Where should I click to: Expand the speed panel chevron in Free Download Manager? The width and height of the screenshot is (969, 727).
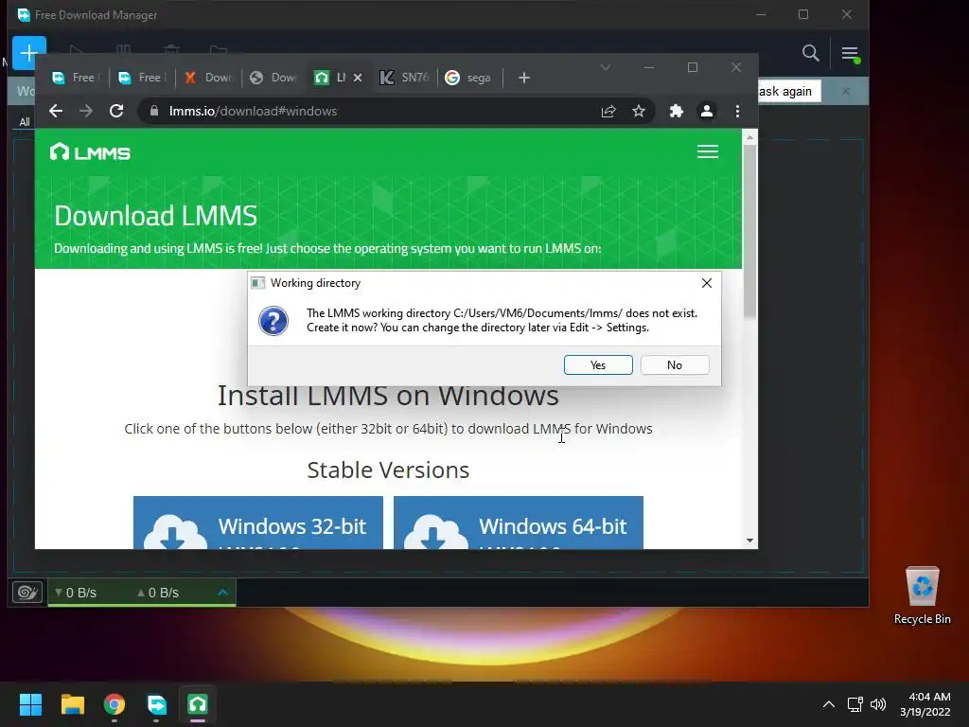point(223,593)
